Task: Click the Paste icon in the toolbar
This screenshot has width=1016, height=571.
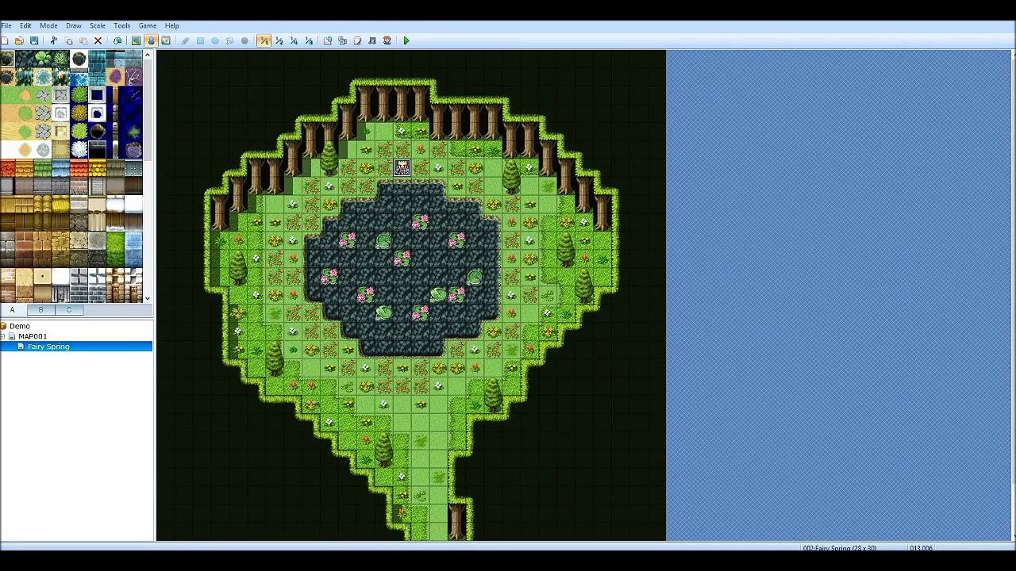Action: [83, 40]
